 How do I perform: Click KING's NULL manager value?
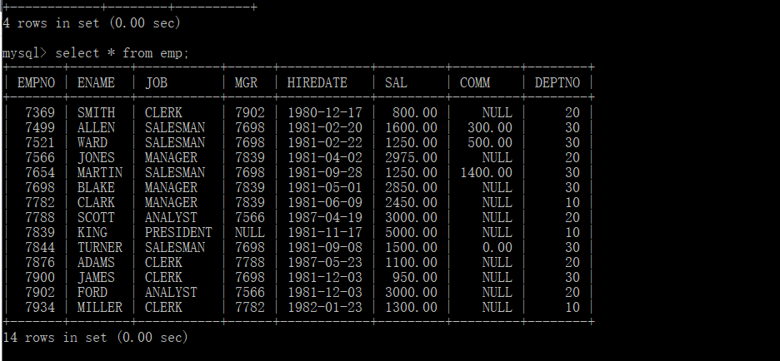250,232
